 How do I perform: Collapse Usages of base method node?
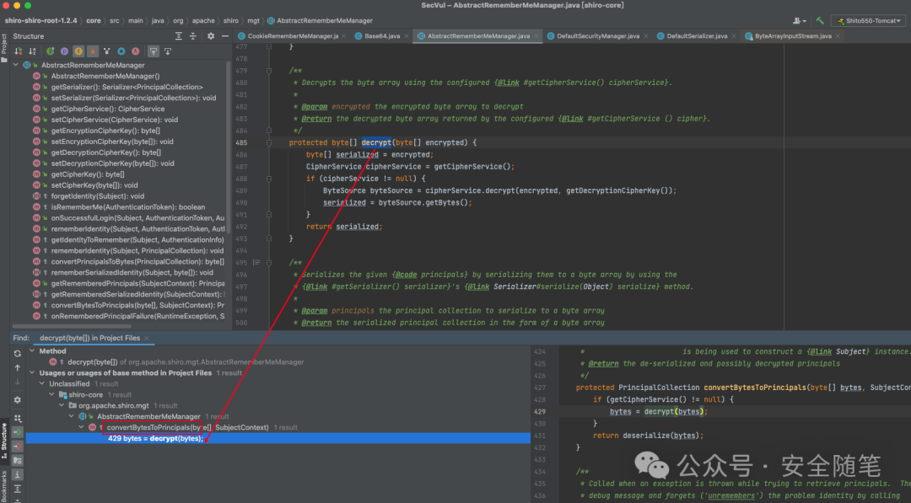pos(33,372)
